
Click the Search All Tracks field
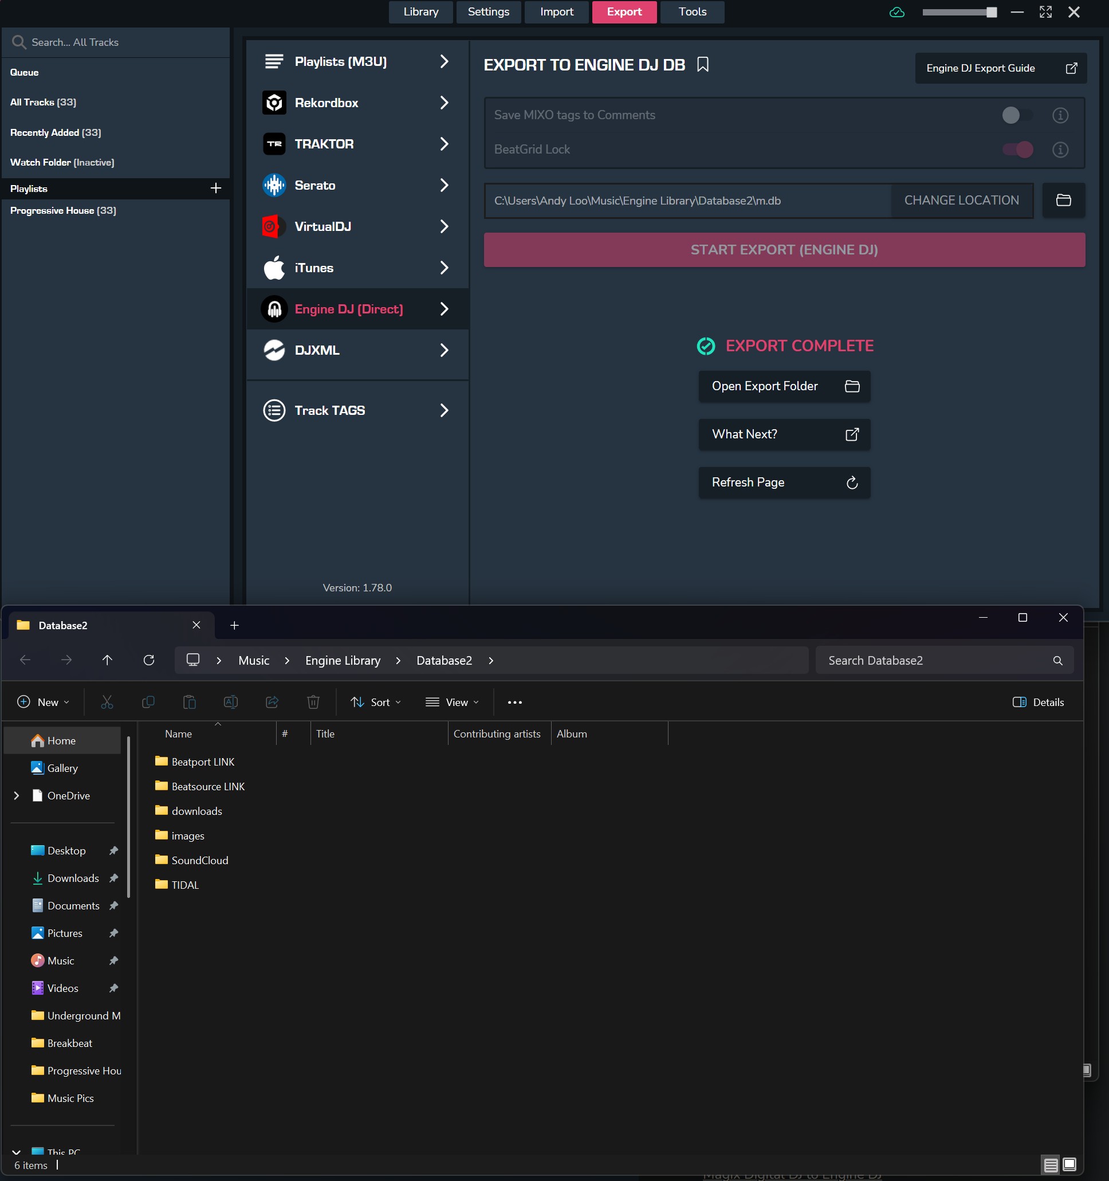tap(116, 42)
